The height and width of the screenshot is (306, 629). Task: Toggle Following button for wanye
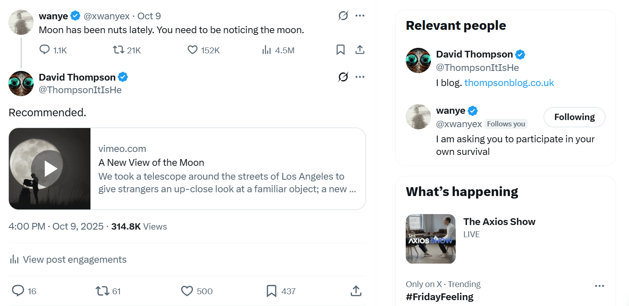pos(574,117)
